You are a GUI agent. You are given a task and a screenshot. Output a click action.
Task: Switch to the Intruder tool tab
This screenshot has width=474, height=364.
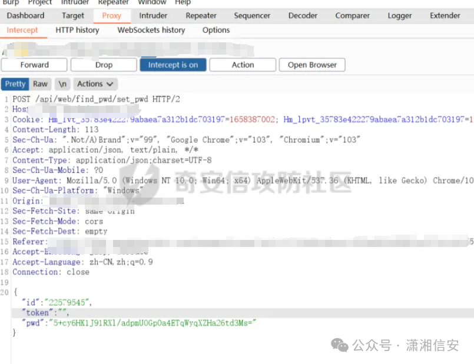[x=153, y=16]
